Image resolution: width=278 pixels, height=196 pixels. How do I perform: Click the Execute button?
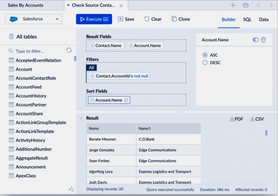pos(94,19)
